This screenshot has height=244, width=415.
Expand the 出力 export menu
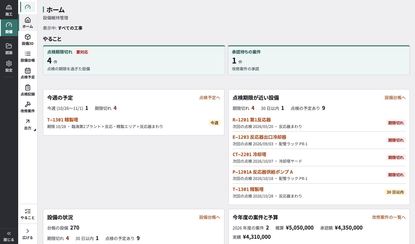click(28, 124)
